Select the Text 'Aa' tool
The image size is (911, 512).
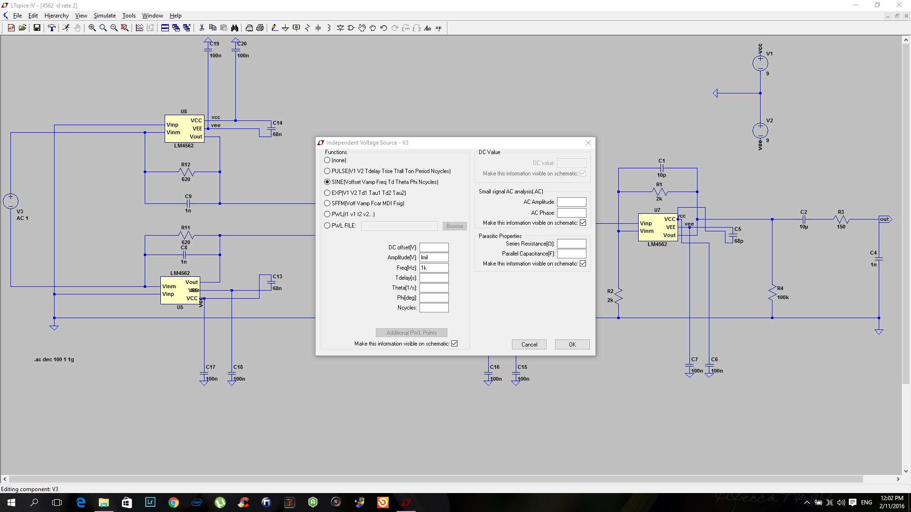[428, 28]
